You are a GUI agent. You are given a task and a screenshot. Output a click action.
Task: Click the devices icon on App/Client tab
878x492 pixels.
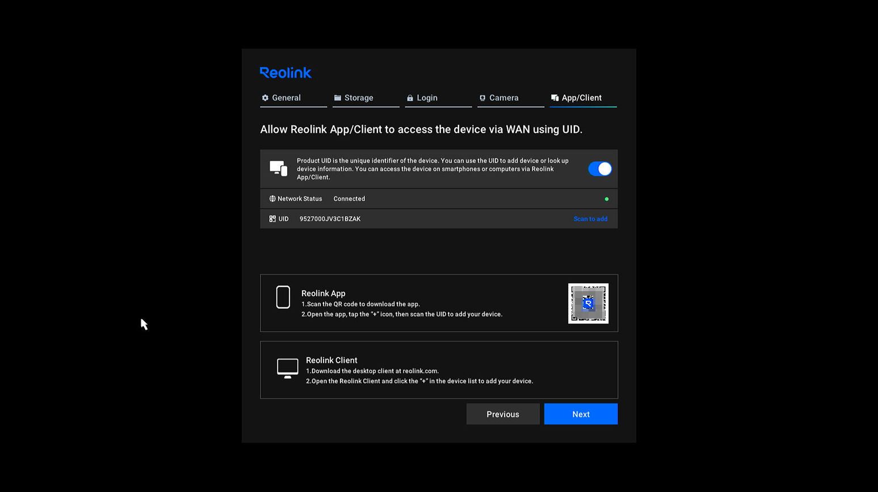555,98
